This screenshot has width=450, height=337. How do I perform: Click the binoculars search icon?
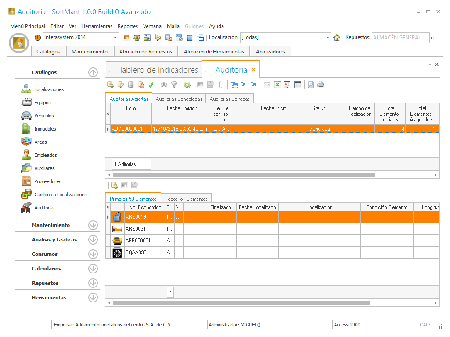pos(164,85)
